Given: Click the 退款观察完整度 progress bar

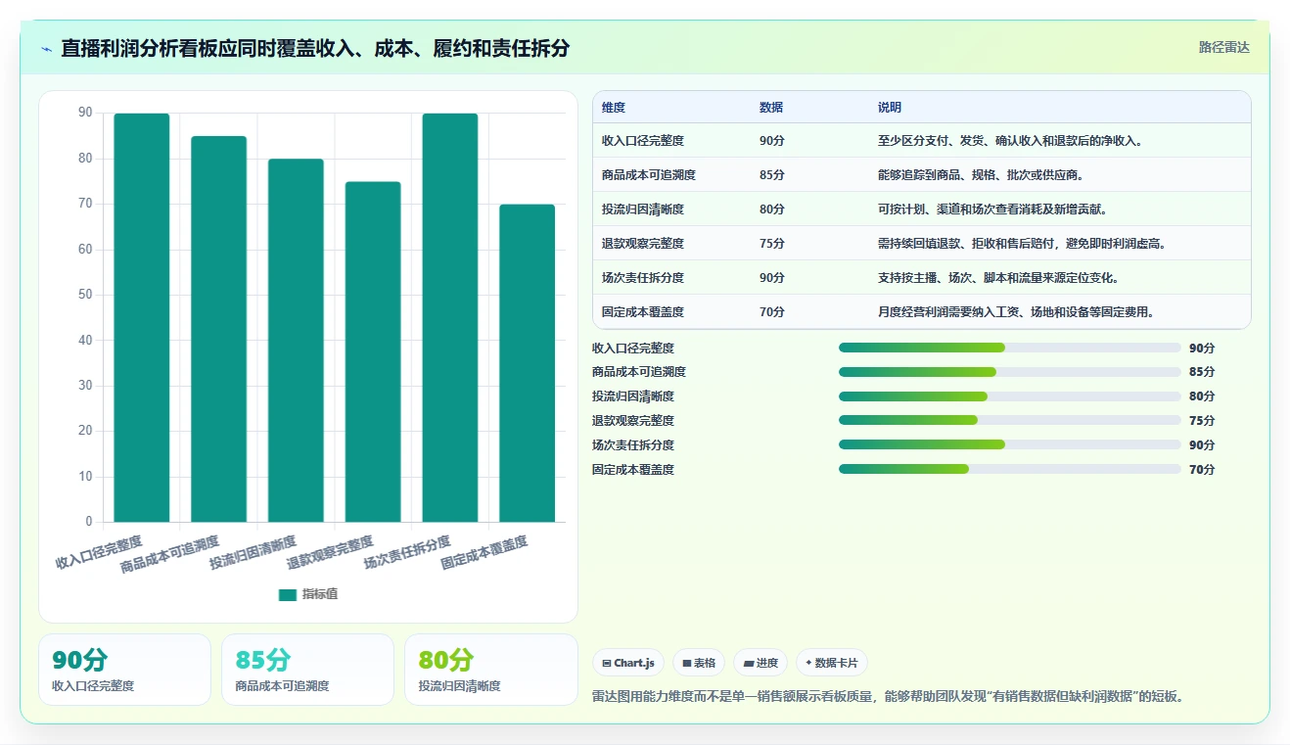Looking at the screenshot, I should 1009,420.
